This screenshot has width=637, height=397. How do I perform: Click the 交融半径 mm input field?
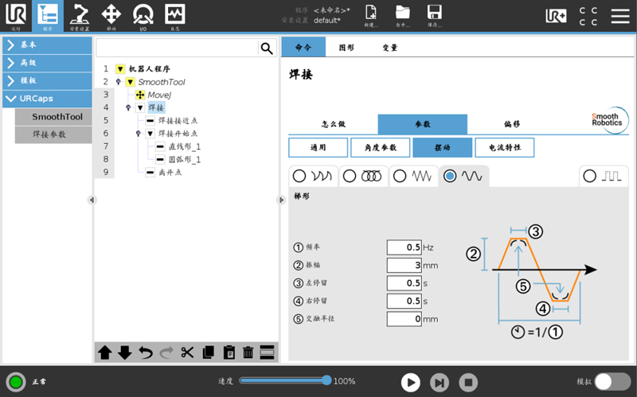point(404,319)
